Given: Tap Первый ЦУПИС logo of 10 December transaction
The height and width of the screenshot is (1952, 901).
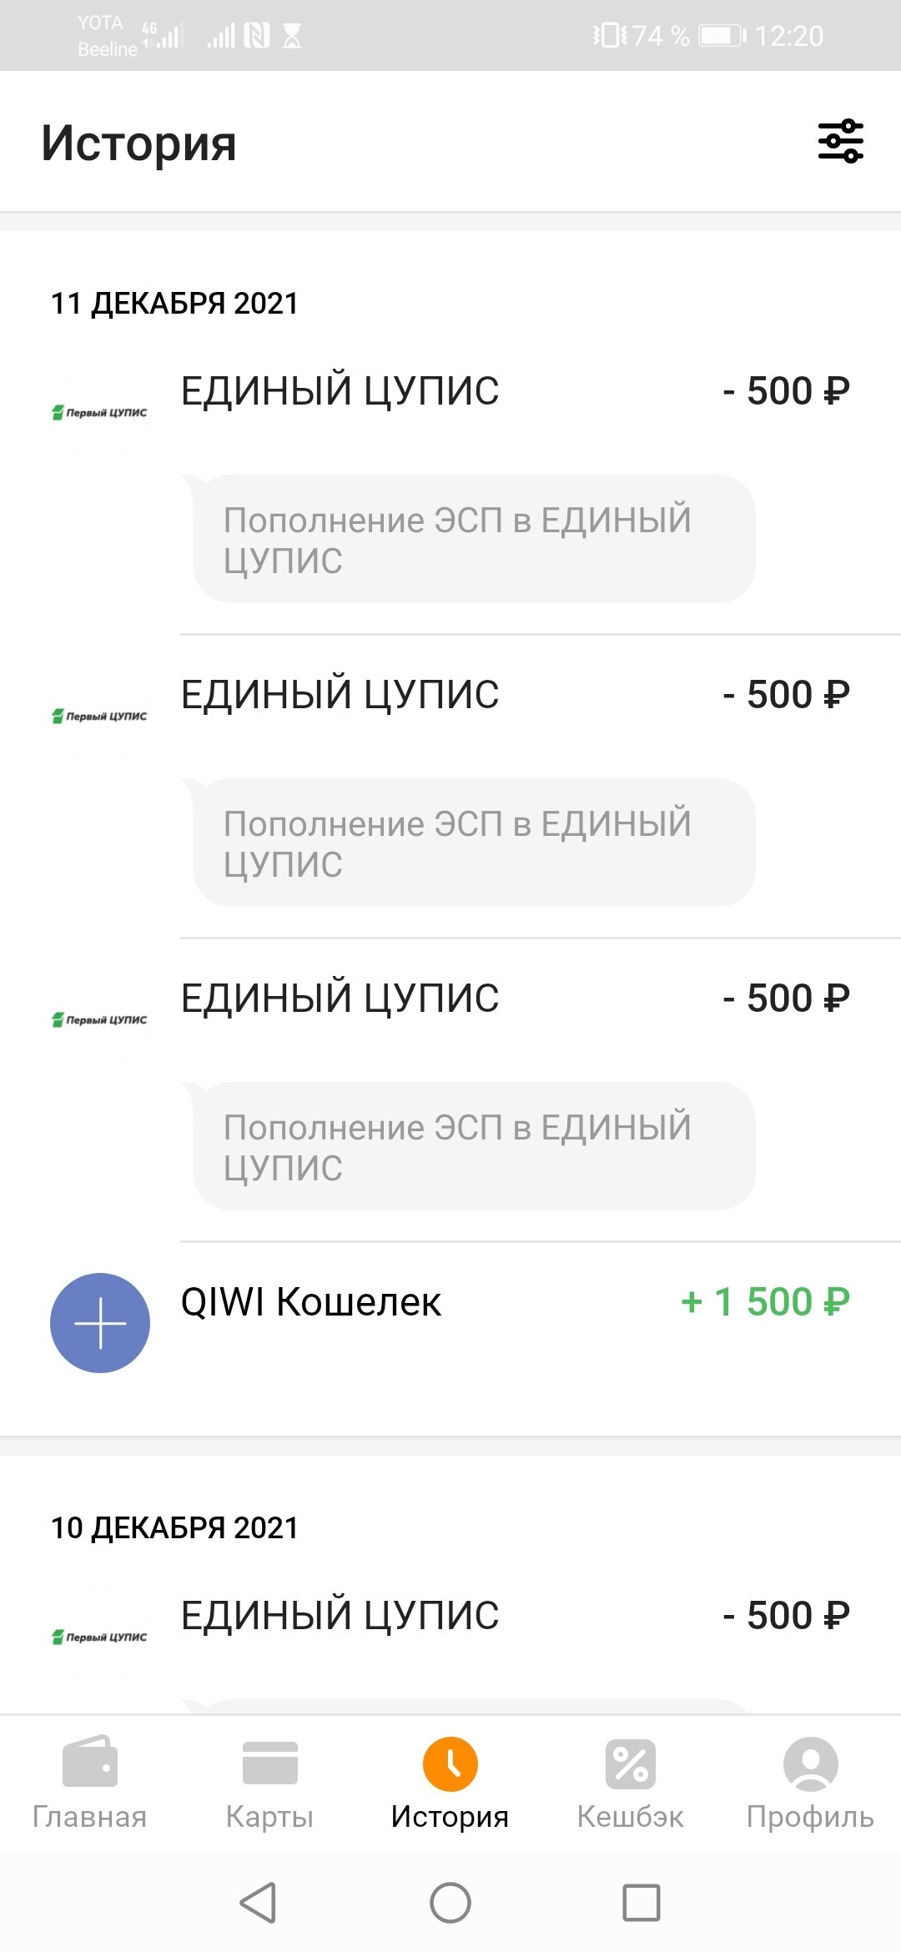Looking at the screenshot, I should (x=100, y=1637).
